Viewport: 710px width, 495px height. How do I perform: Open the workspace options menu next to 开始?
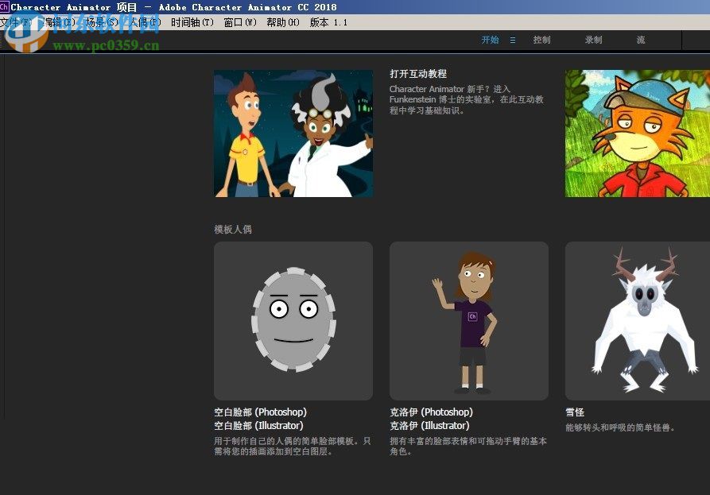(x=513, y=40)
